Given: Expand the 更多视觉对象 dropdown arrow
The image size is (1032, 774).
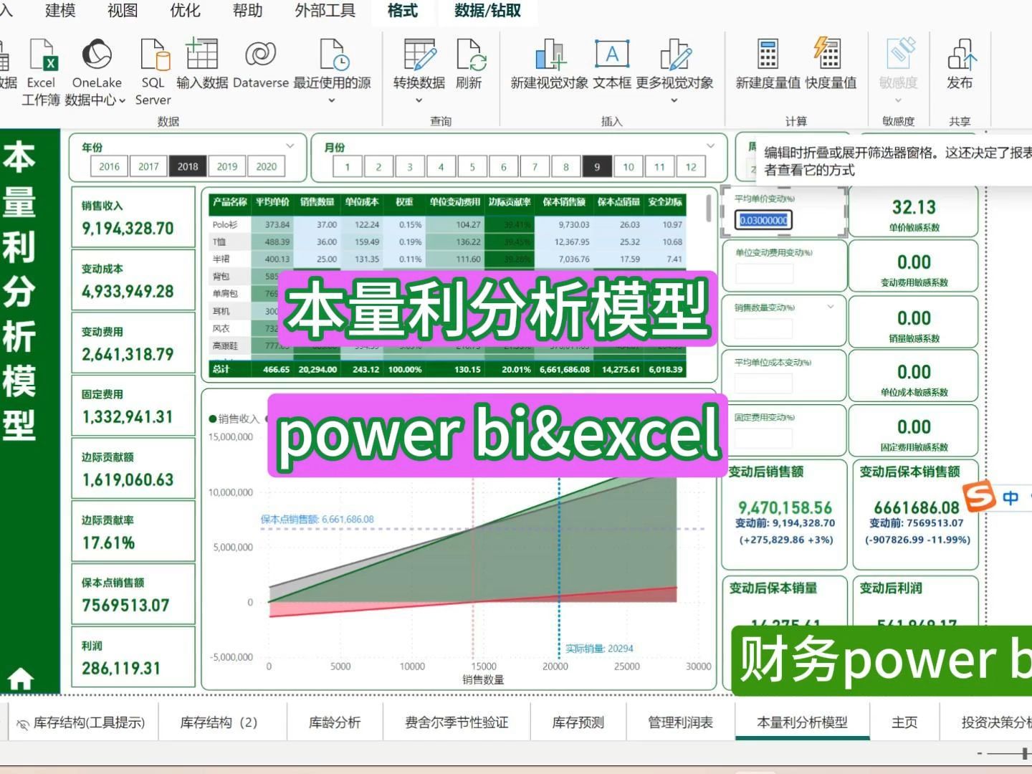Looking at the screenshot, I should click(x=674, y=101).
